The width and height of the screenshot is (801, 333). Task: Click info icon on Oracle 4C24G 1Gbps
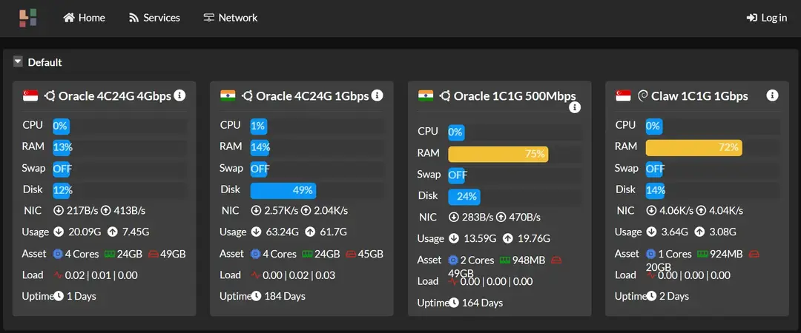click(377, 95)
